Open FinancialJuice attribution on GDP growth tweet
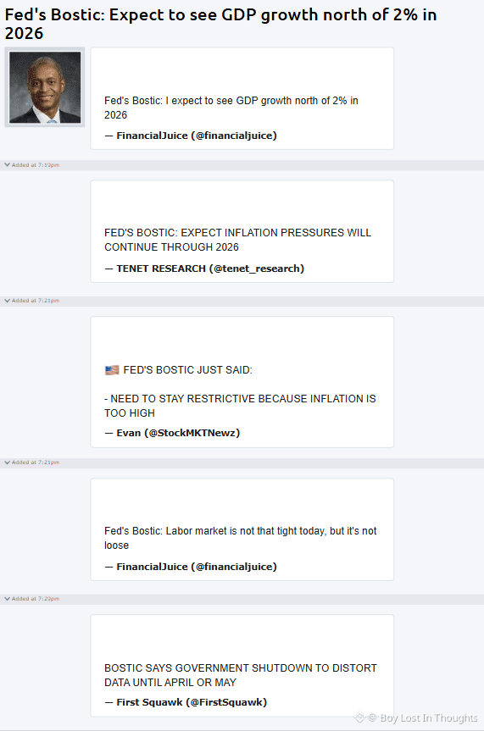Image resolution: width=484 pixels, height=731 pixels. [x=191, y=136]
